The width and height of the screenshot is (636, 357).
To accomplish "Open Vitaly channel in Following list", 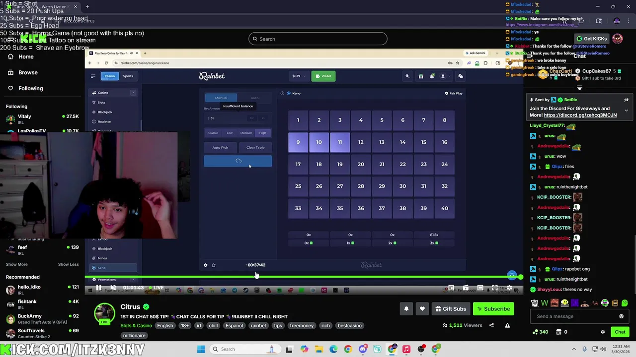I will pos(42,119).
